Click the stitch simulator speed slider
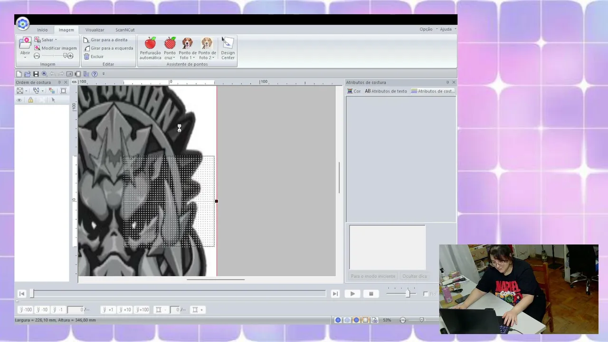This screenshot has width=608, height=342. coord(401,294)
